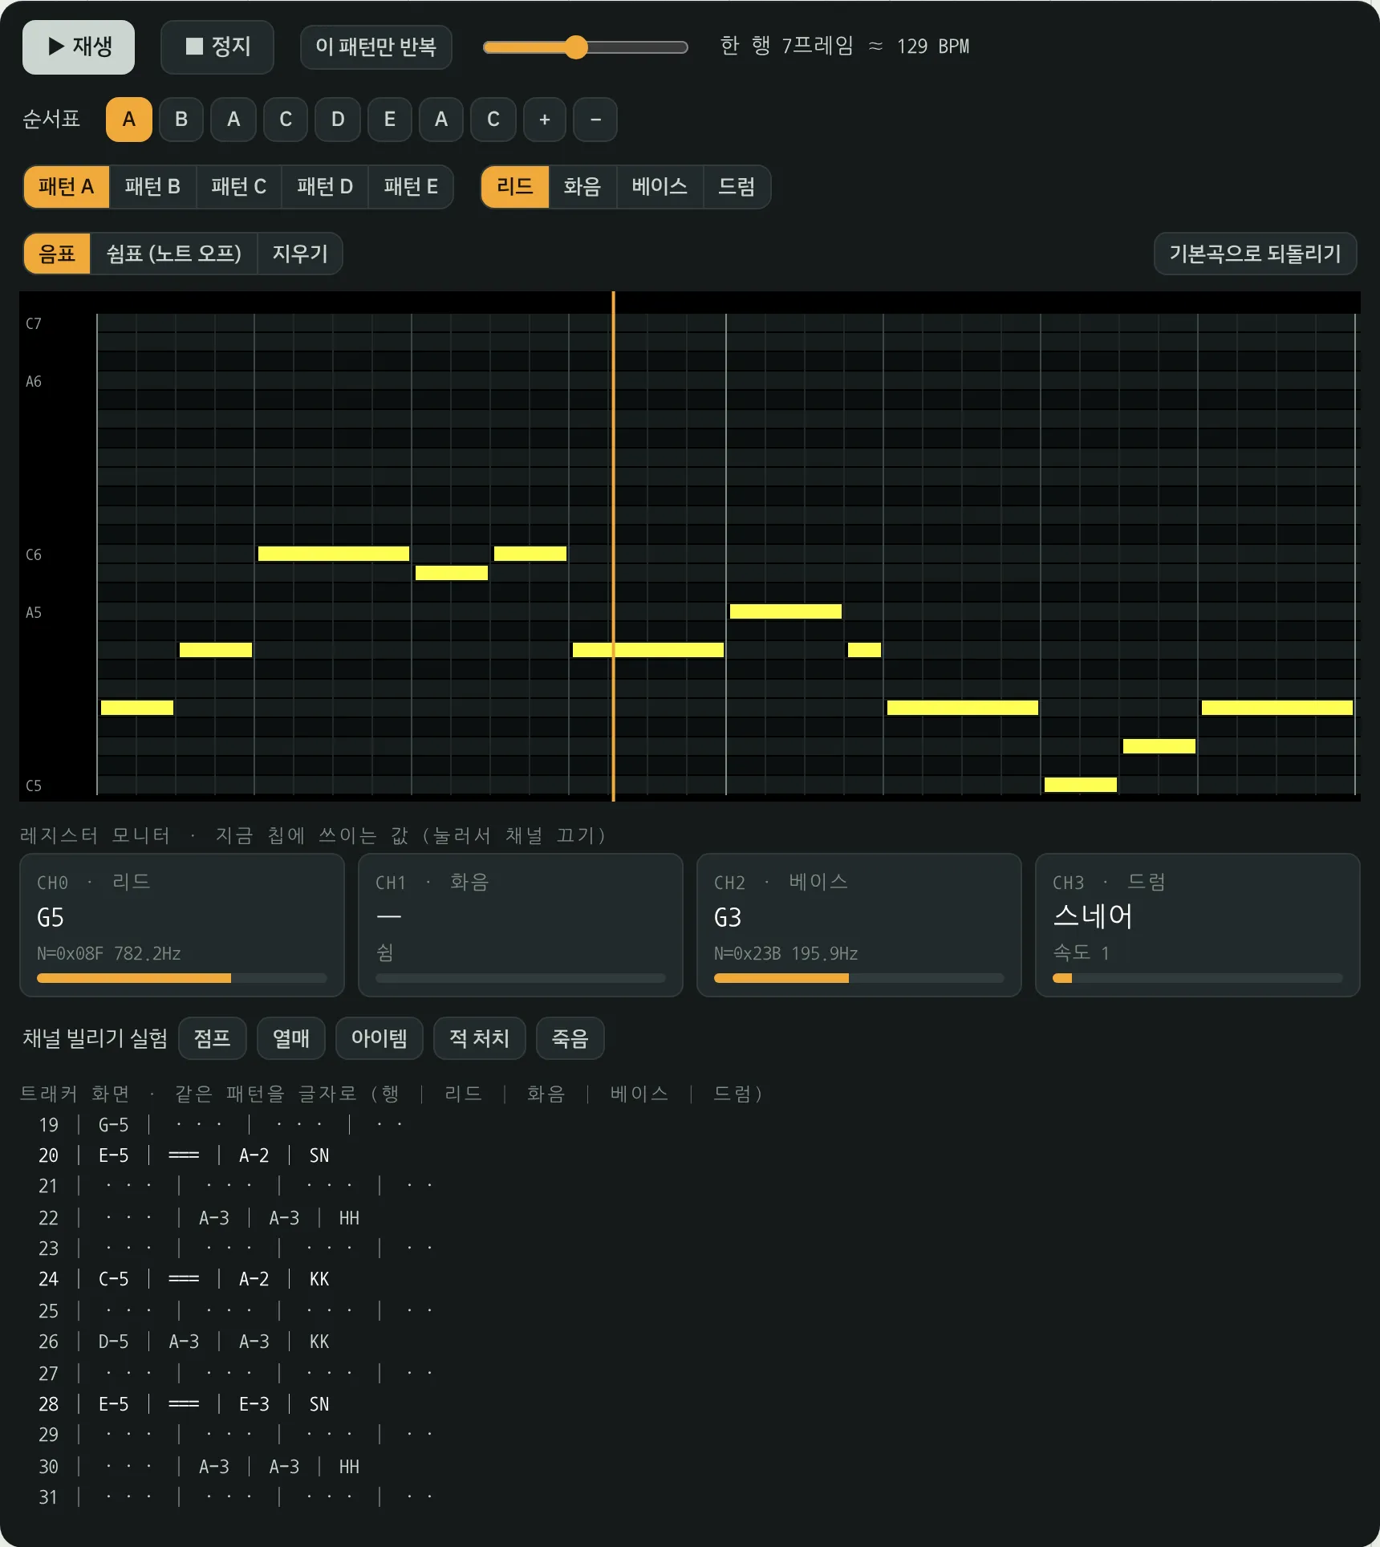This screenshot has height=1547, width=1380.
Task: Select order slot E in 순서표
Action: 390,120
